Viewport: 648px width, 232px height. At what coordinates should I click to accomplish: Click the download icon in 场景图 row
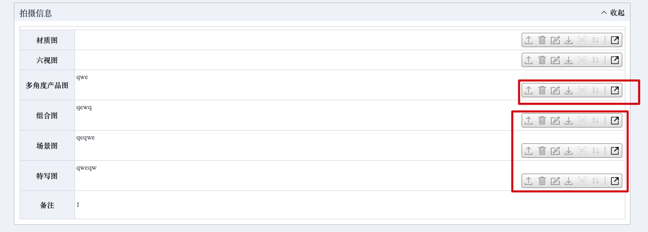[x=568, y=151]
